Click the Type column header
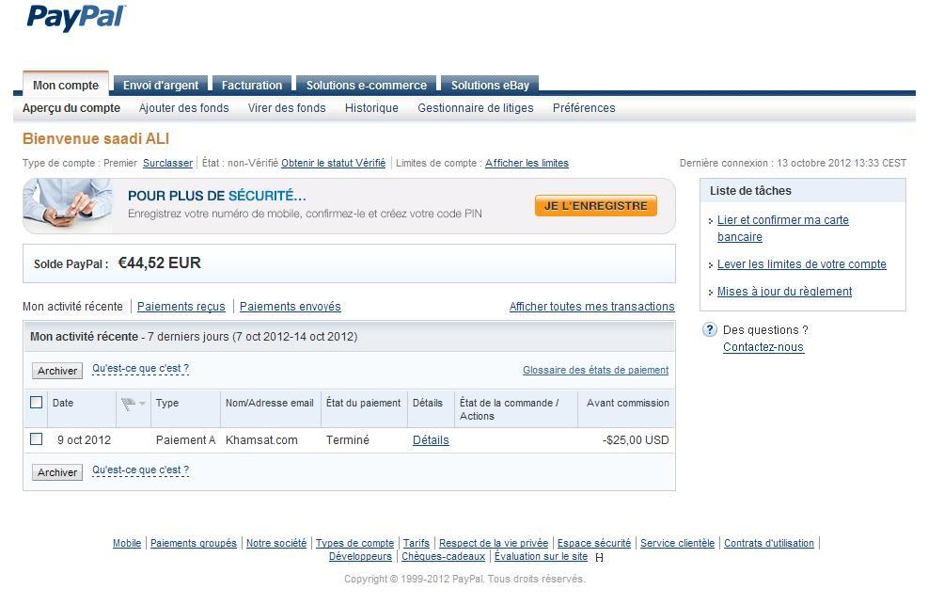944x605 pixels. [x=166, y=403]
